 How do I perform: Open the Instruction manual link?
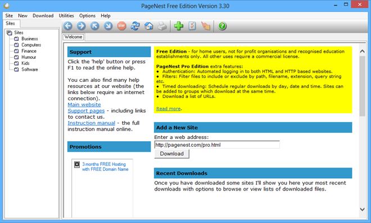[x=91, y=123]
